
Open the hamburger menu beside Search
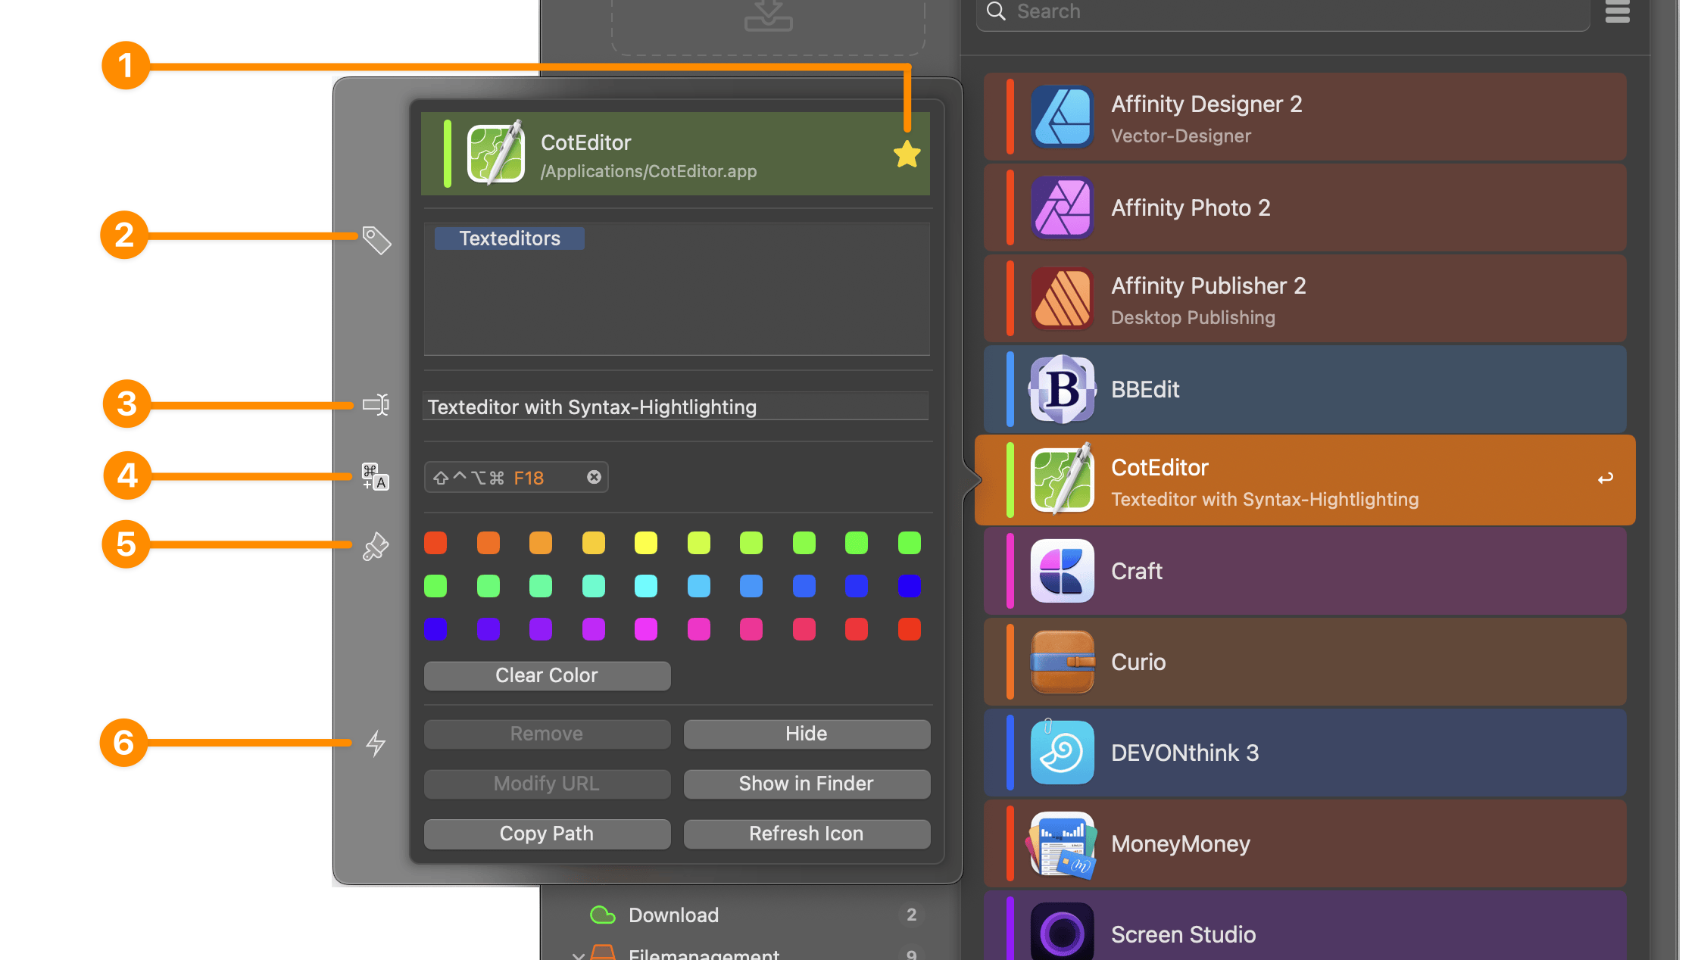[1617, 11]
